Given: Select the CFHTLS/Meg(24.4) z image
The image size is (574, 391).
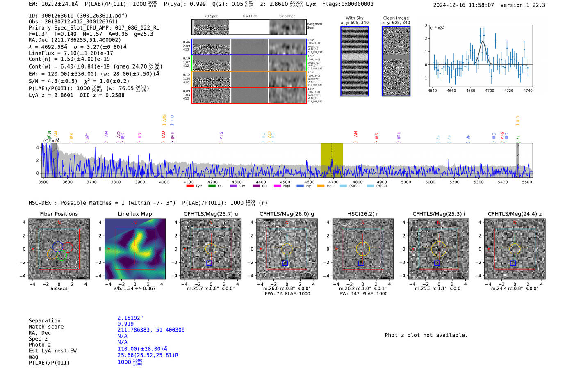Looking at the screenshot, I should [515, 249].
